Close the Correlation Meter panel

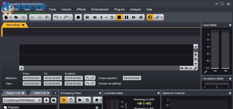click(x=230, y=78)
